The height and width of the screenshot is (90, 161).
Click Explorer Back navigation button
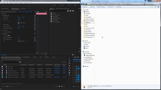coord(83,4)
